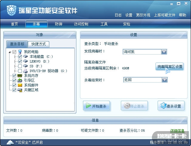Click the local disk C: drive icon

[25, 56]
